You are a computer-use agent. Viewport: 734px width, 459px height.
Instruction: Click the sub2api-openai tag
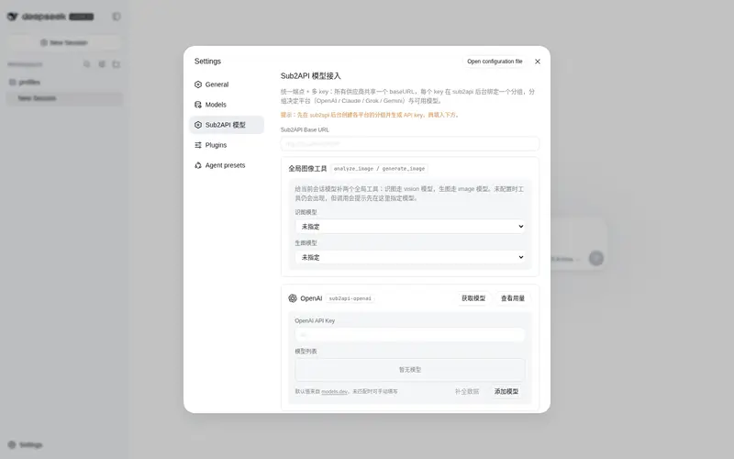350,298
